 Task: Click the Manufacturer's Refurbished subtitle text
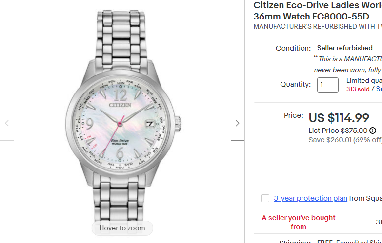317,26
